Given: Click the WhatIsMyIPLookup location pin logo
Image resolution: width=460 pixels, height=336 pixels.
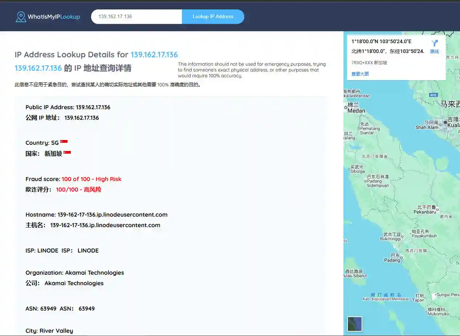Looking at the screenshot, I should pyautogui.click(x=20, y=16).
